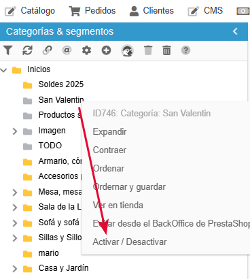
Task: Select Ver en tienda menu entry
Action: (x=118, y=206)
